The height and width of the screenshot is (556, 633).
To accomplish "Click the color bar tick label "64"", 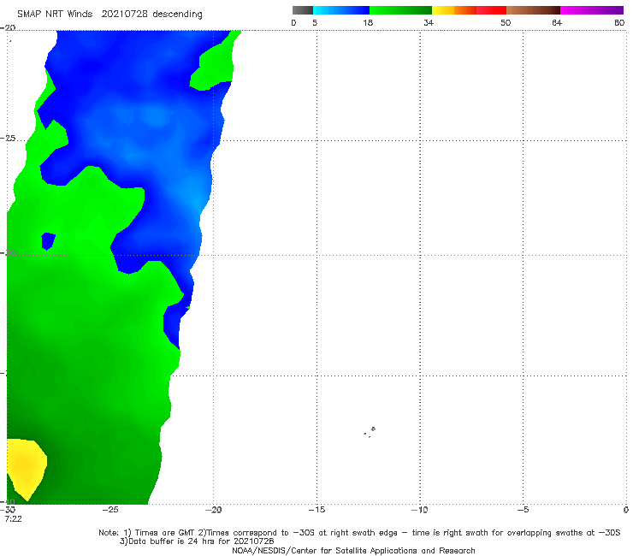I will click(x=557, y=22).
